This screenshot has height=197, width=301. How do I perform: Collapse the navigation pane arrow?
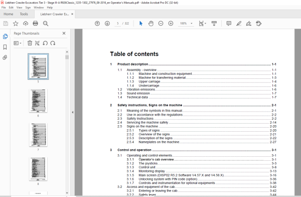73,112
